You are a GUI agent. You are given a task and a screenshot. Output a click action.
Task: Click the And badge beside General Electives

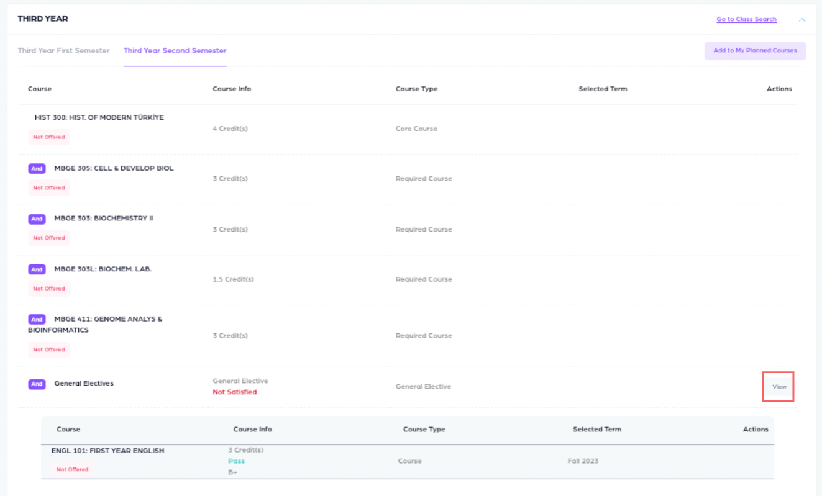(37, 384)
